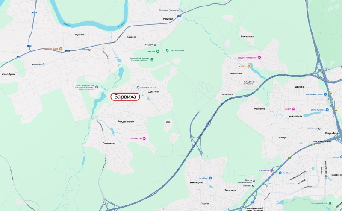Click the Жуковка place name
This screenshot has width=342, height=211.
click(x=80, y=35)
